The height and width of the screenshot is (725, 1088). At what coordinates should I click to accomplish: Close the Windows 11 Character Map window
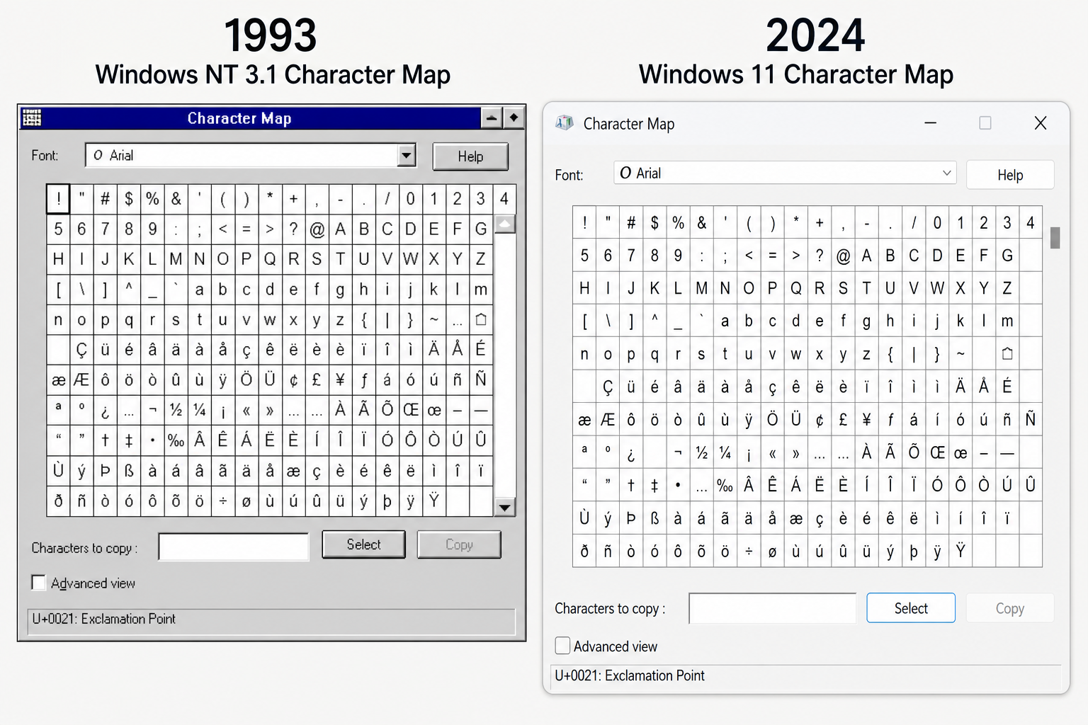pyautogui.click(x=1041, y=123)
